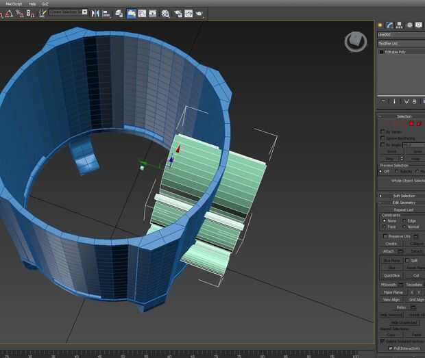Click the Render Setup icon
The width and height of the screenshot is (425, 358).
tap(177, 13)
